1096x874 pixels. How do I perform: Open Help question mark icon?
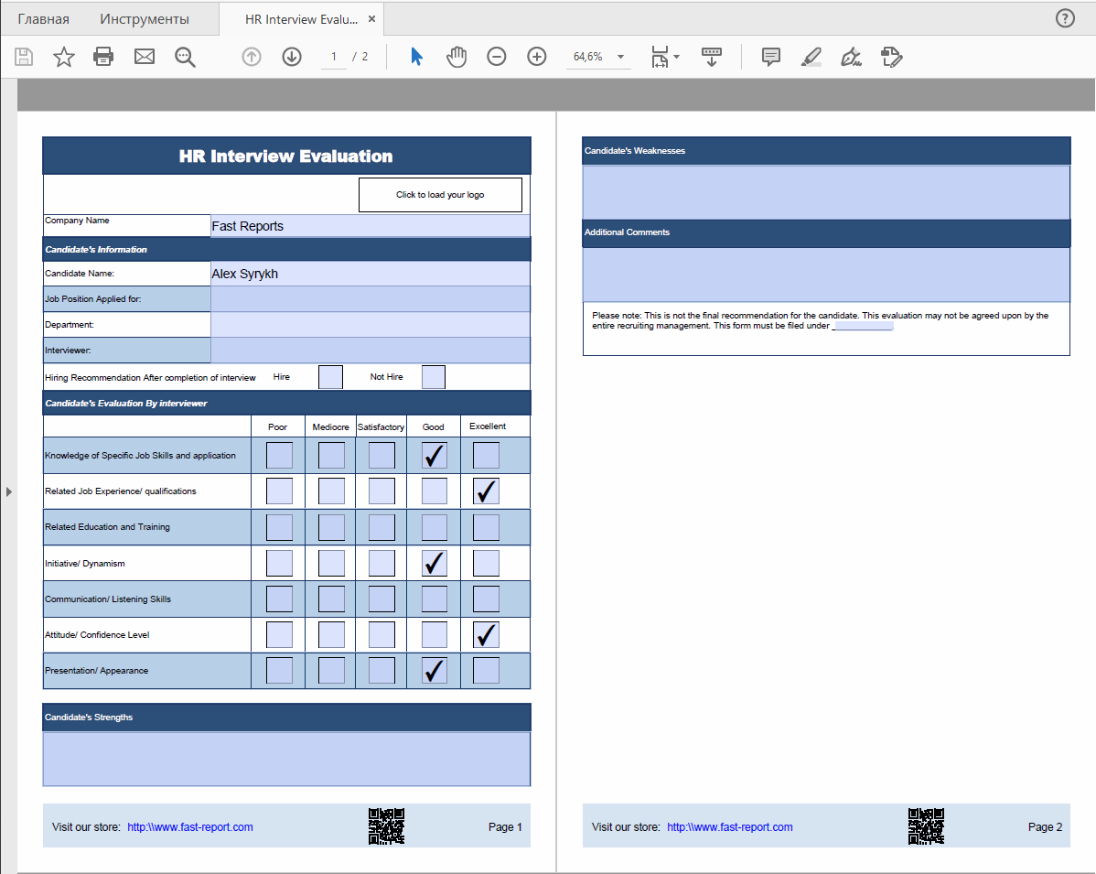(x=1065, y=18)
